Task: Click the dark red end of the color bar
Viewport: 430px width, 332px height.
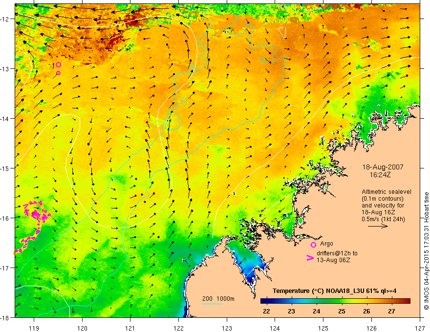Action: [407, 301]
